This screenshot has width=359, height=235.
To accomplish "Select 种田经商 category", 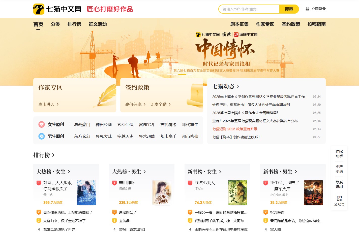I will coord(104,124).
